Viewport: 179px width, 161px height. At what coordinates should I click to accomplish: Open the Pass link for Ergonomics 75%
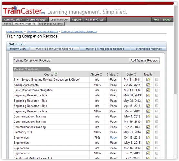(113, 138)
